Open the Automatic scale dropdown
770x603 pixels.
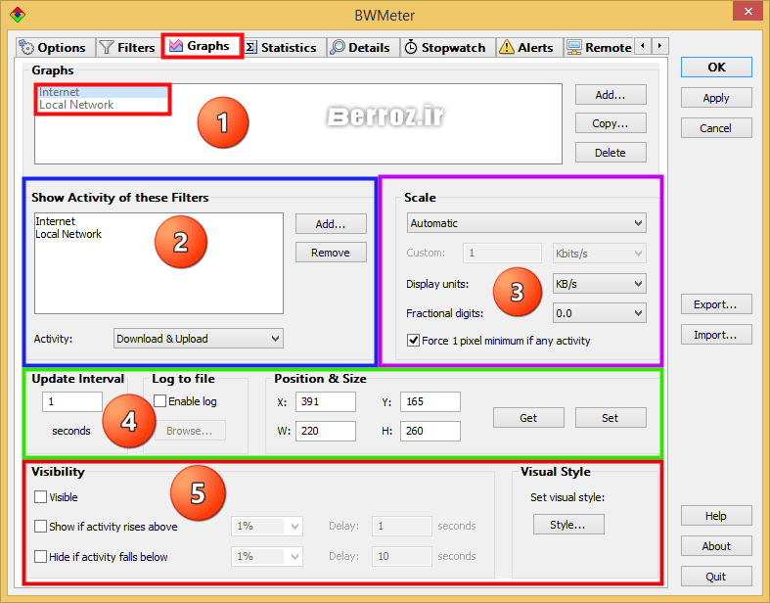click(x=526, y=223)
